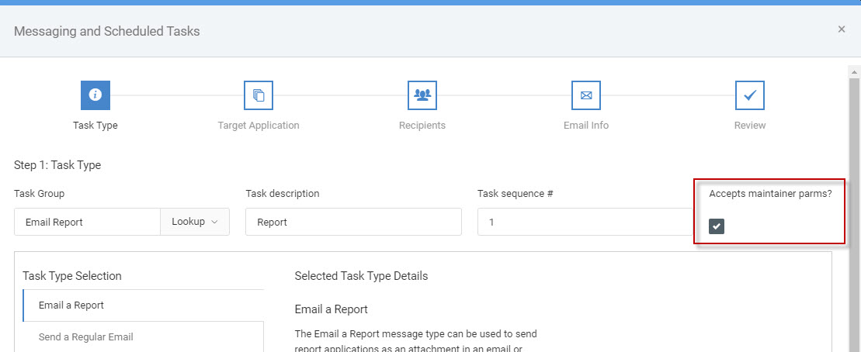Uncheck the Accepts maintainer parms checkbox
Screen dimensions: 861x352
pyautogui.click(x=717, y=226)
